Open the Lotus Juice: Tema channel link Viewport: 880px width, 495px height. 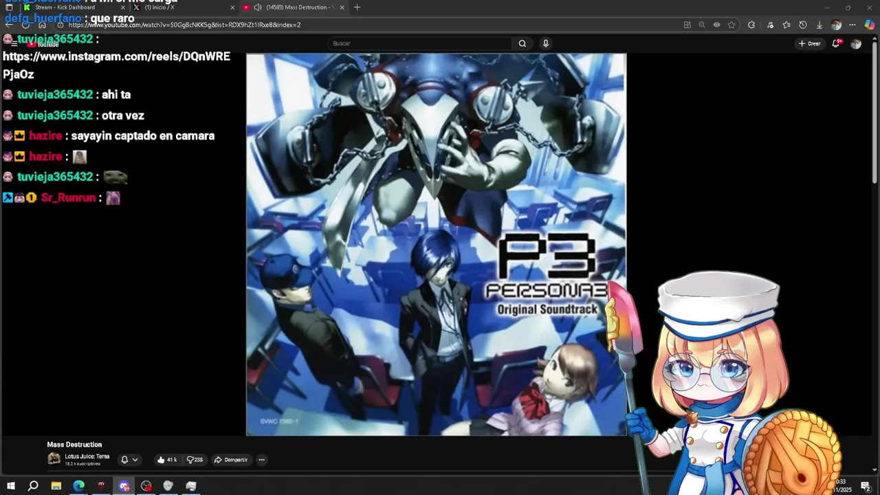pyautogui.click(x=87, y=456)
